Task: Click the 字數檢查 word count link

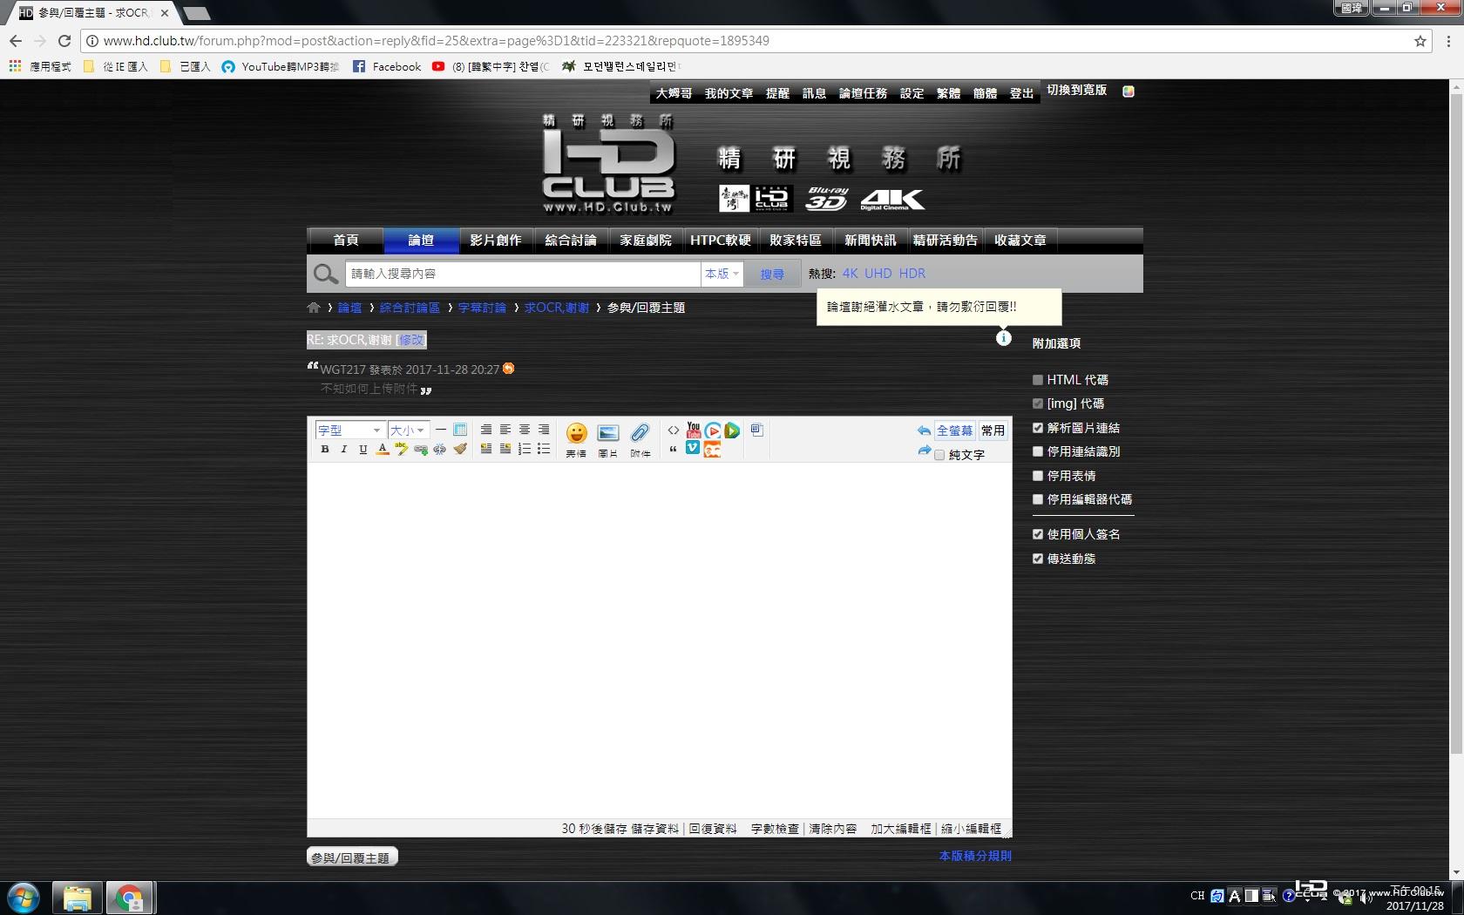Action: (x=775, y=829)
